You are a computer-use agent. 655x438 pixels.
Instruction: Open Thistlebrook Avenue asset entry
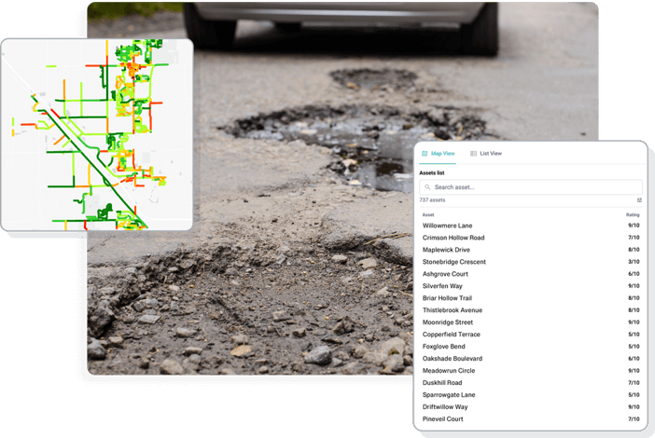(x=453, y=310)
